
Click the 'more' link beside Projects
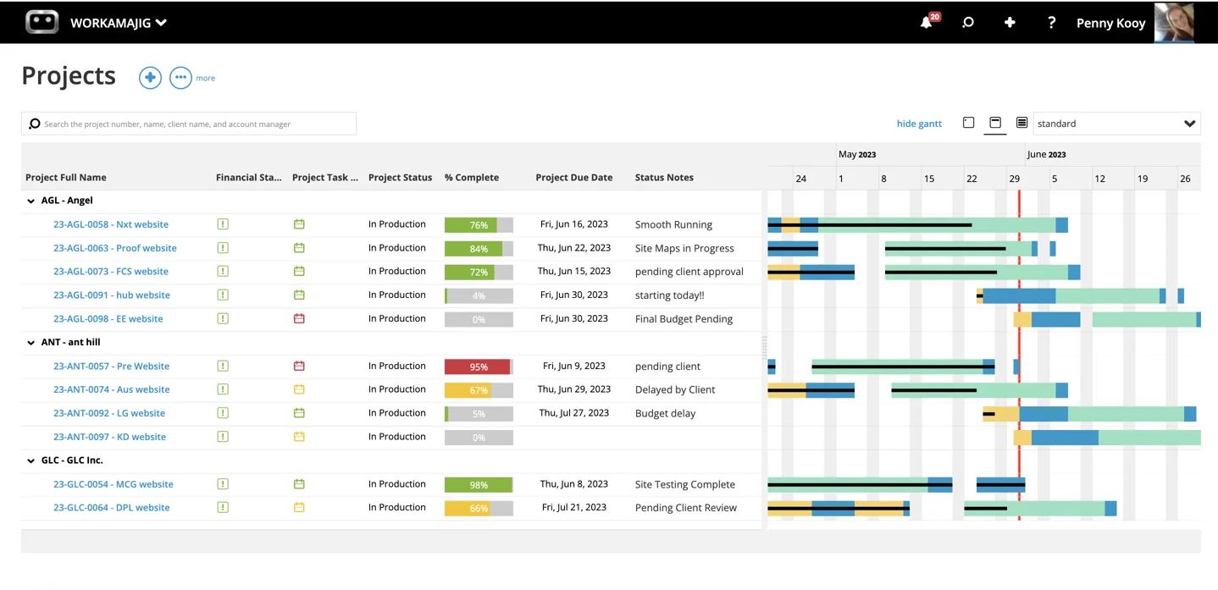point(206,78)
